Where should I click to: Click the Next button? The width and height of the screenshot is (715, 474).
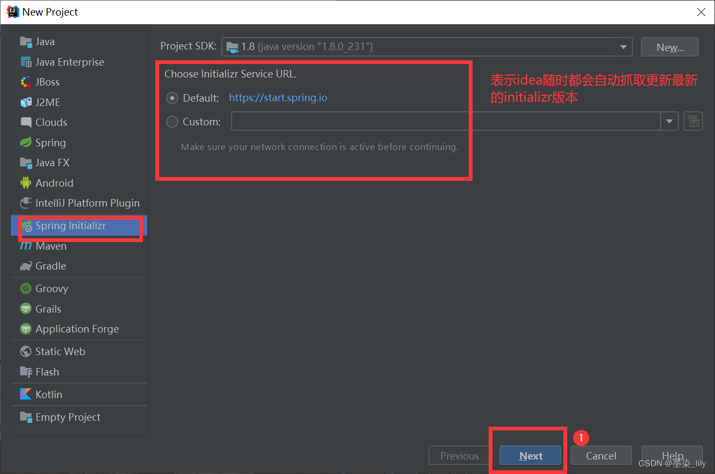click(531, 456)
